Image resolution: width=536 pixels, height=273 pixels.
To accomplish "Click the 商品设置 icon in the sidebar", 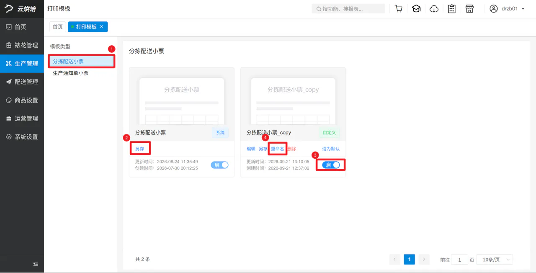I will [9, 100].
